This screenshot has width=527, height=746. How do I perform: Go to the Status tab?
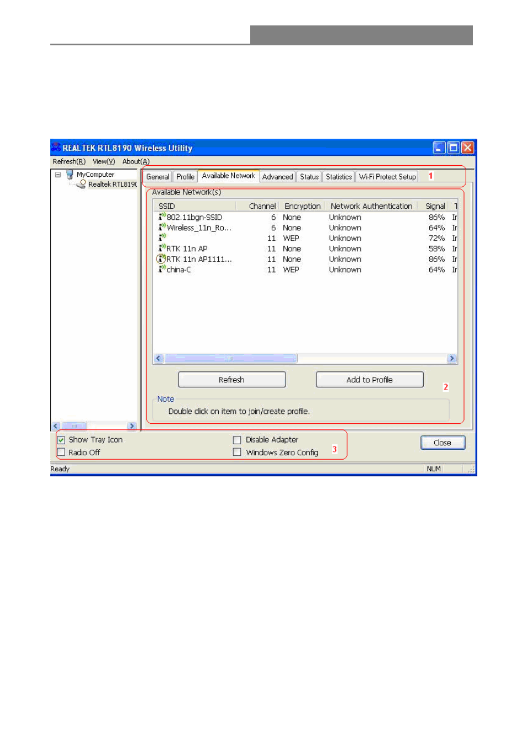point(309,177)
